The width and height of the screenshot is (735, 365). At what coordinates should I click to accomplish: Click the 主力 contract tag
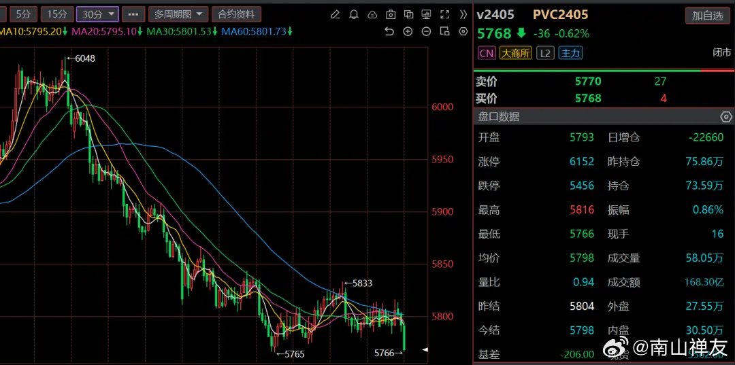click(570, 53)
